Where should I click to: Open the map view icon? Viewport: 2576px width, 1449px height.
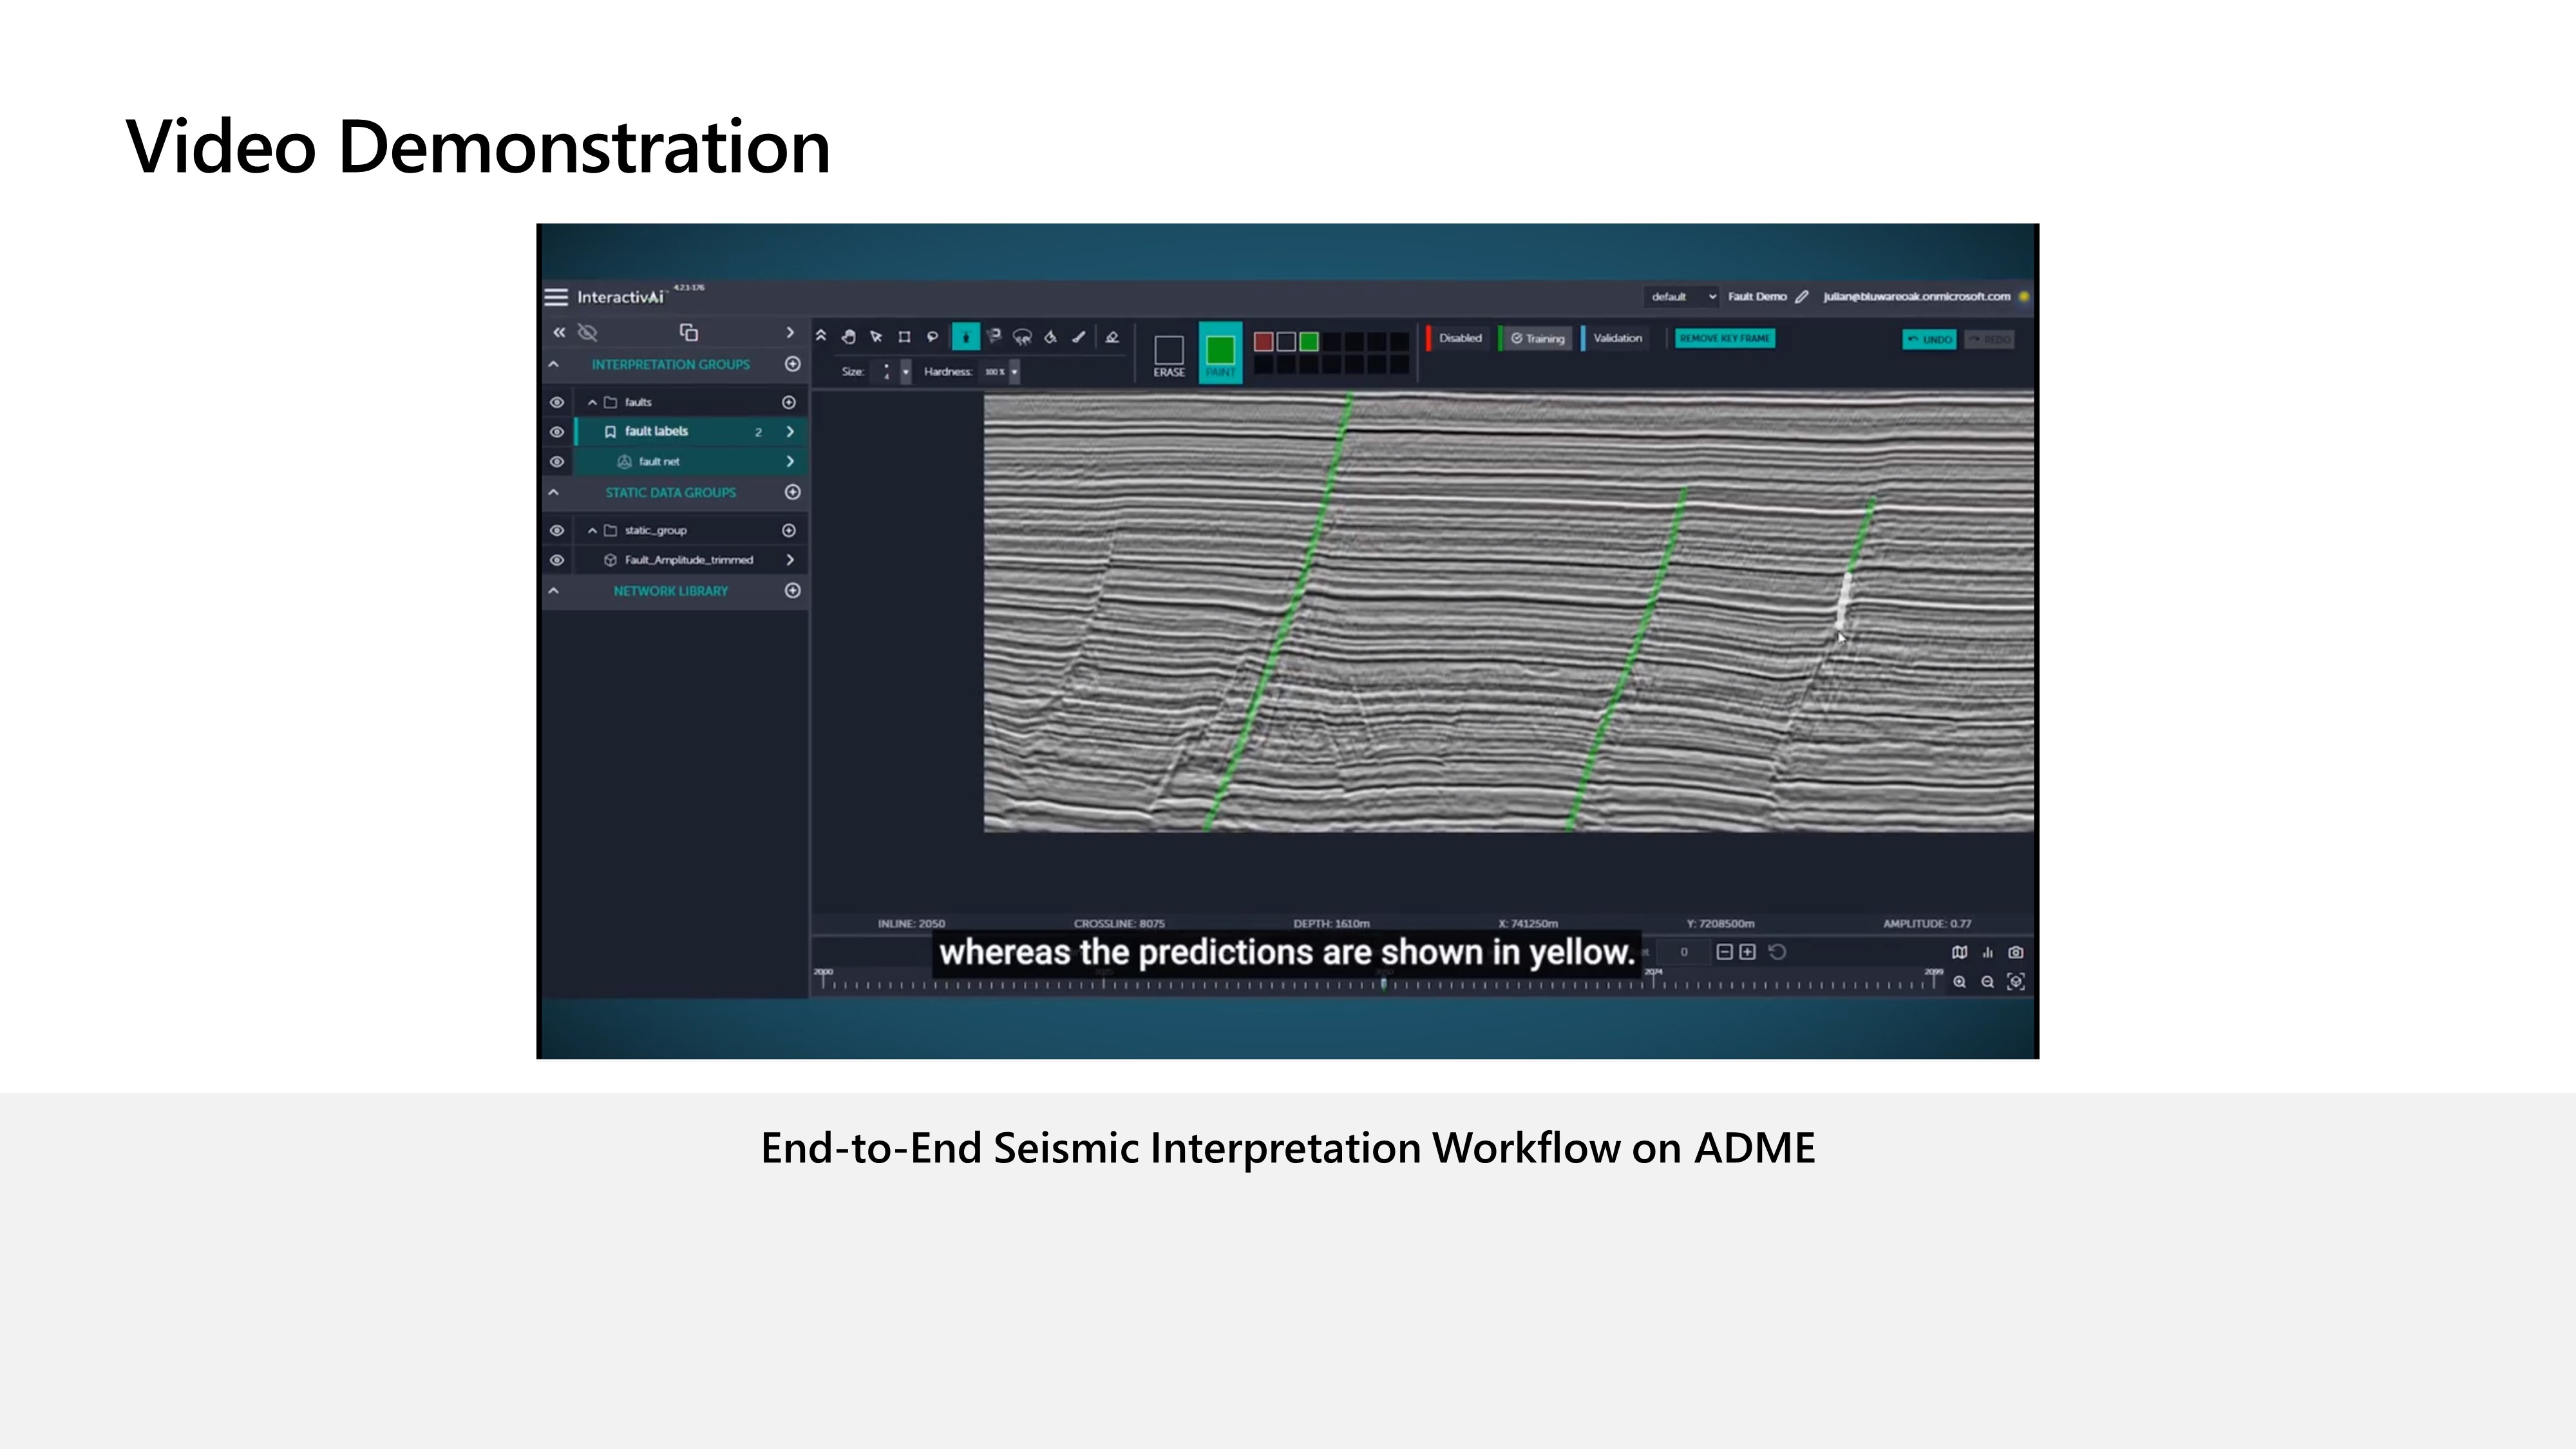[x=1960, y=952]
